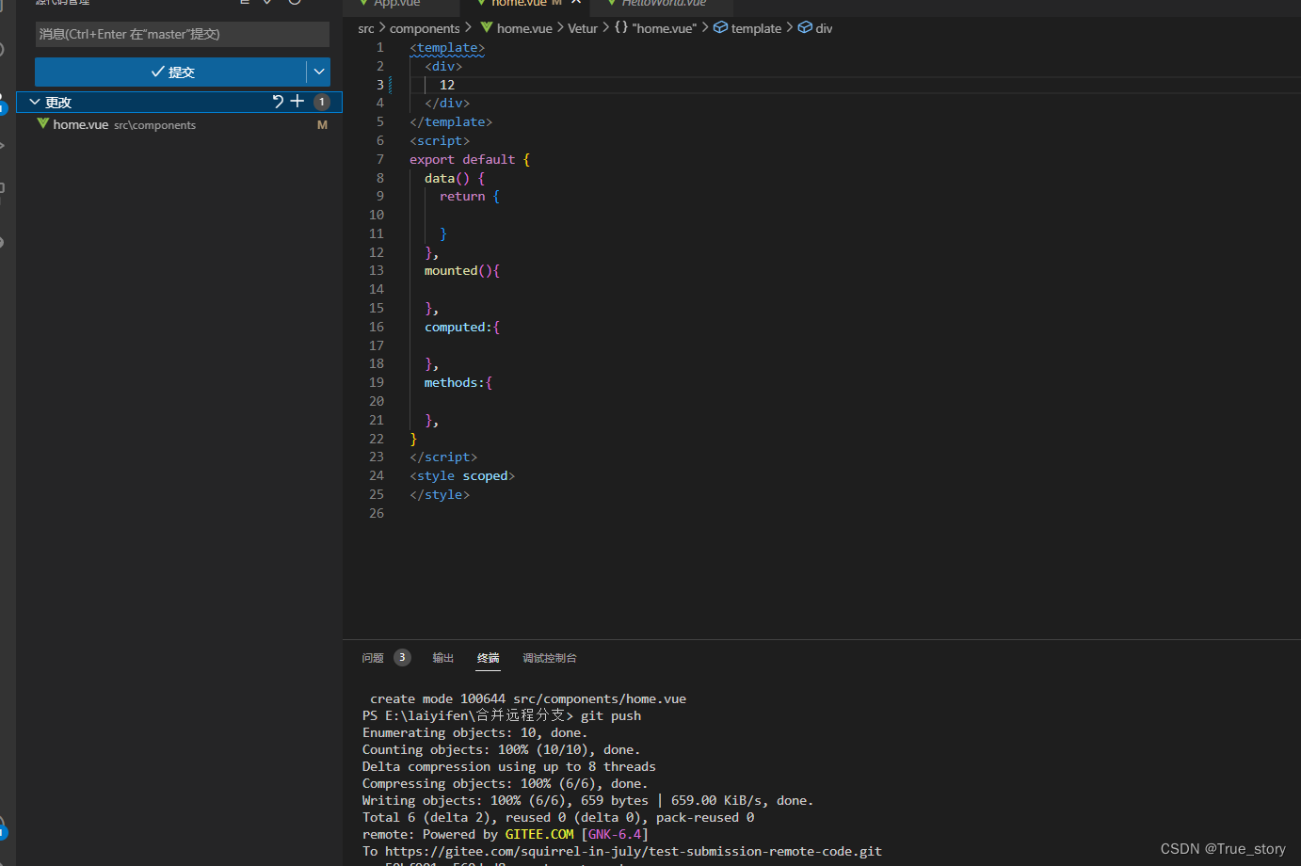Select 终端 terminal panel tab
The image size is (1301, 866).
pos(488,658)
